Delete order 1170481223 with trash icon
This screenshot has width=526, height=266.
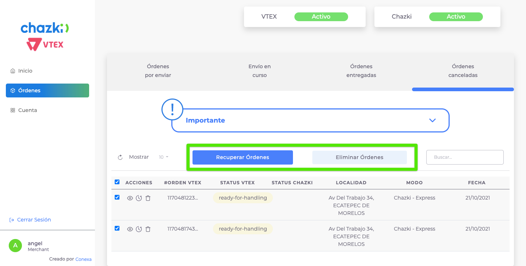(x=148, y=198)
